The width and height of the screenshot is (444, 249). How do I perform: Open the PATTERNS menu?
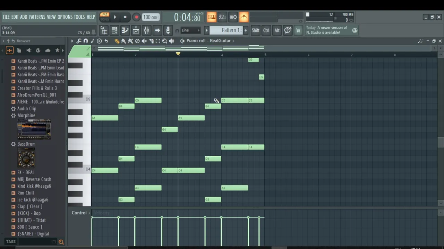pos(37,17)
